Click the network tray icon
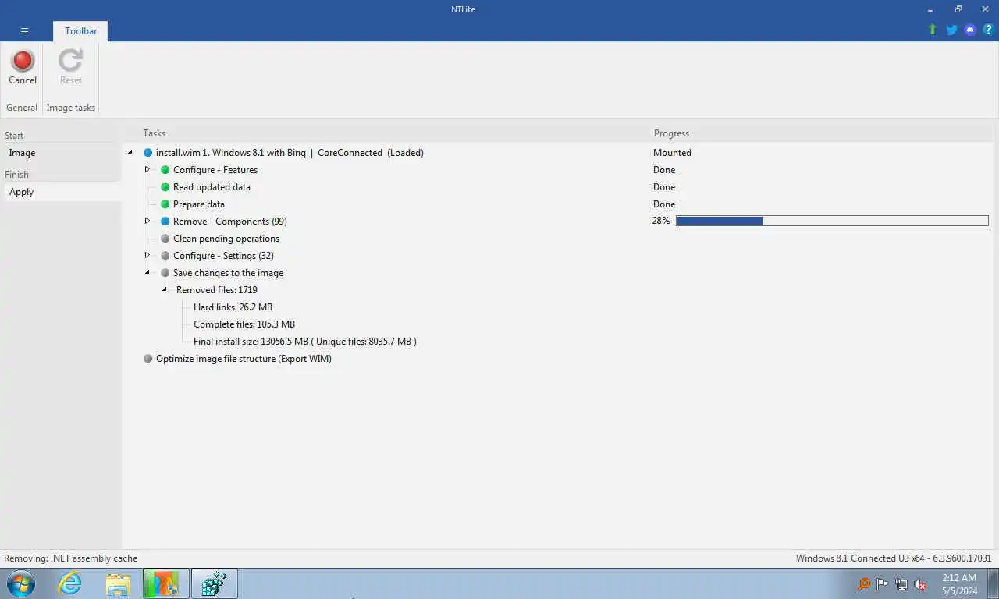Image resolution: width=999 pixels, height=599 pixels. 901,584
